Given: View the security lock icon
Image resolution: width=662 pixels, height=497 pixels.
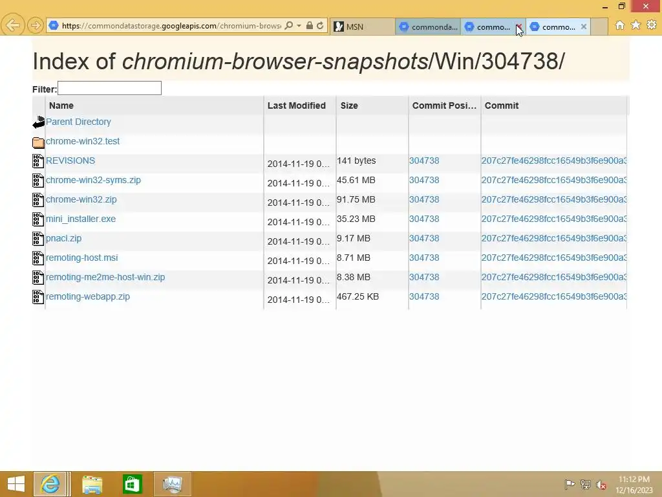Looking at the screenshot, I should 310,26.
